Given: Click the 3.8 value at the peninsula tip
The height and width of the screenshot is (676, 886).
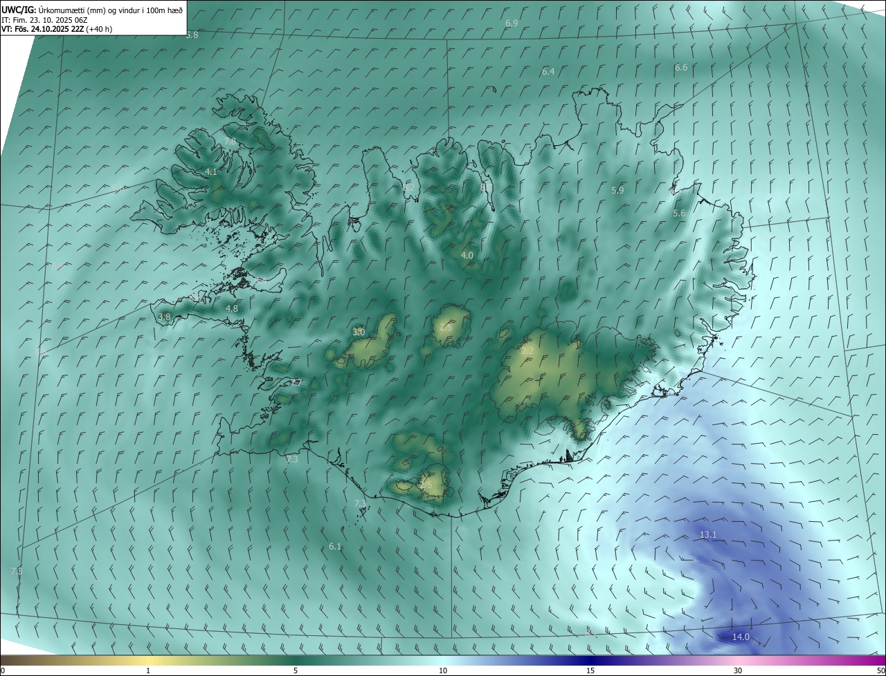Looking at the screenshot, I should pos(164,317).
